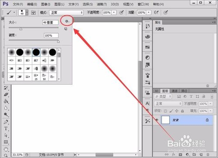Open the layer fill 填充 dropdown arrow
The width and height of the screenshot is (218, 158).
click(x=211, y=111)
